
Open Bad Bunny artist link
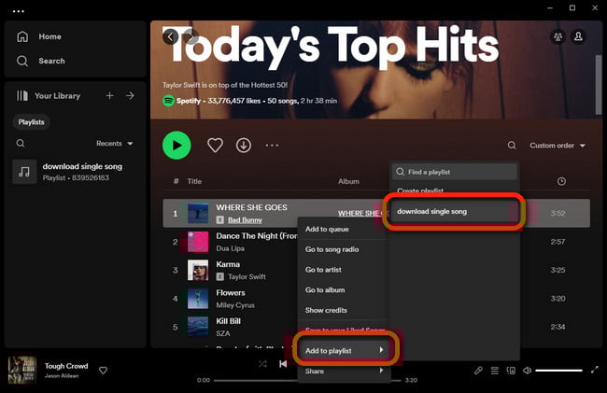pos(245,220)
